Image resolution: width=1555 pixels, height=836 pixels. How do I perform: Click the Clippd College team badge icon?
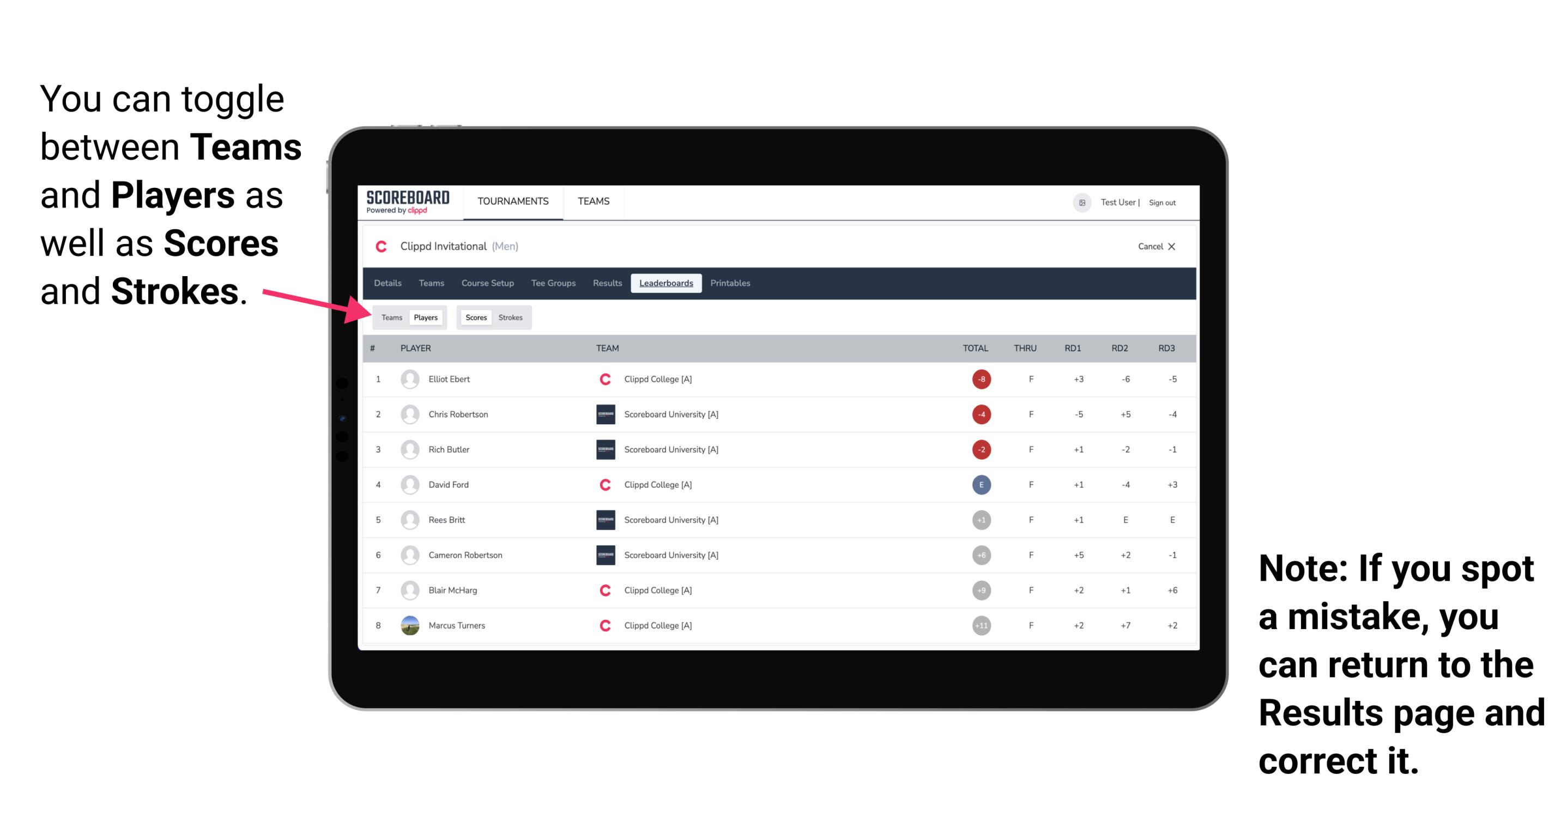click(x=603, y=378)
